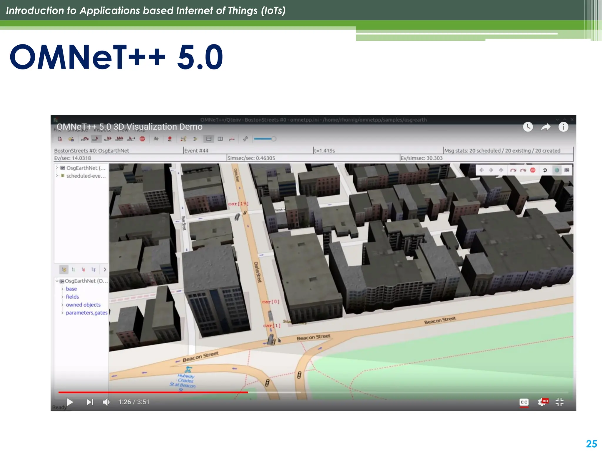The width and height of the screenshot is (602, 452).
Task: Open preferences with the wrench icon
Action: [245, 139]
